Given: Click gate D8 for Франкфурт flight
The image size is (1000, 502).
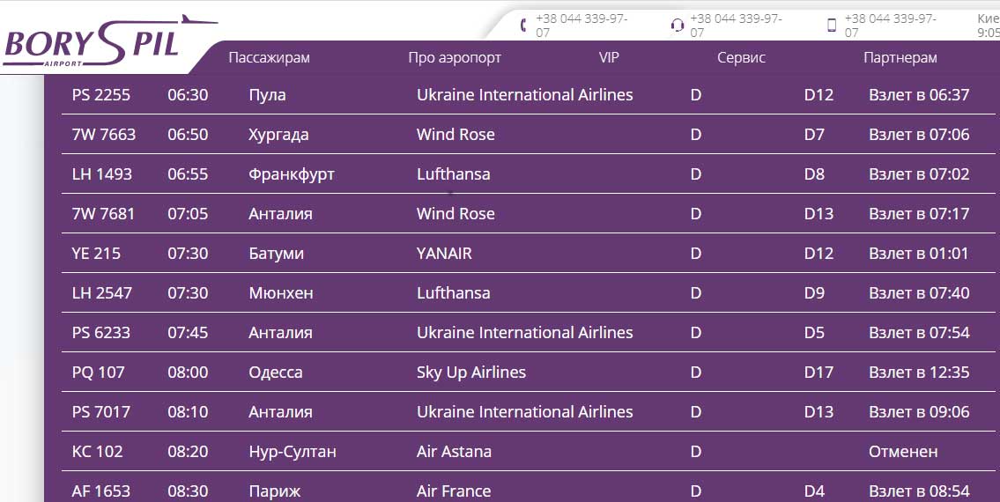Looking at the screenshot, I should click(x=814, y=174).
